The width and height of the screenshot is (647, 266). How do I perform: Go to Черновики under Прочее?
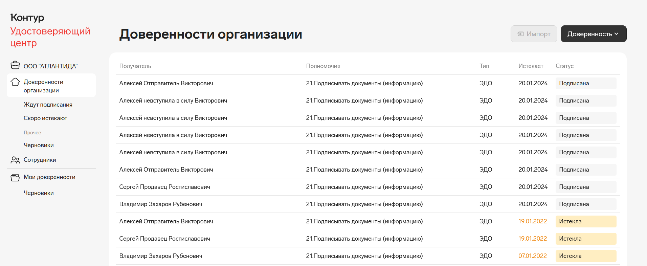pos(39,145)
